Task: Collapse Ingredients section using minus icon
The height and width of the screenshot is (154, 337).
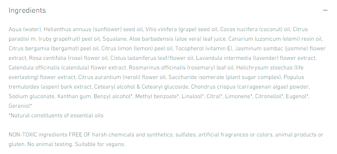Action: [x=325, y=10]
